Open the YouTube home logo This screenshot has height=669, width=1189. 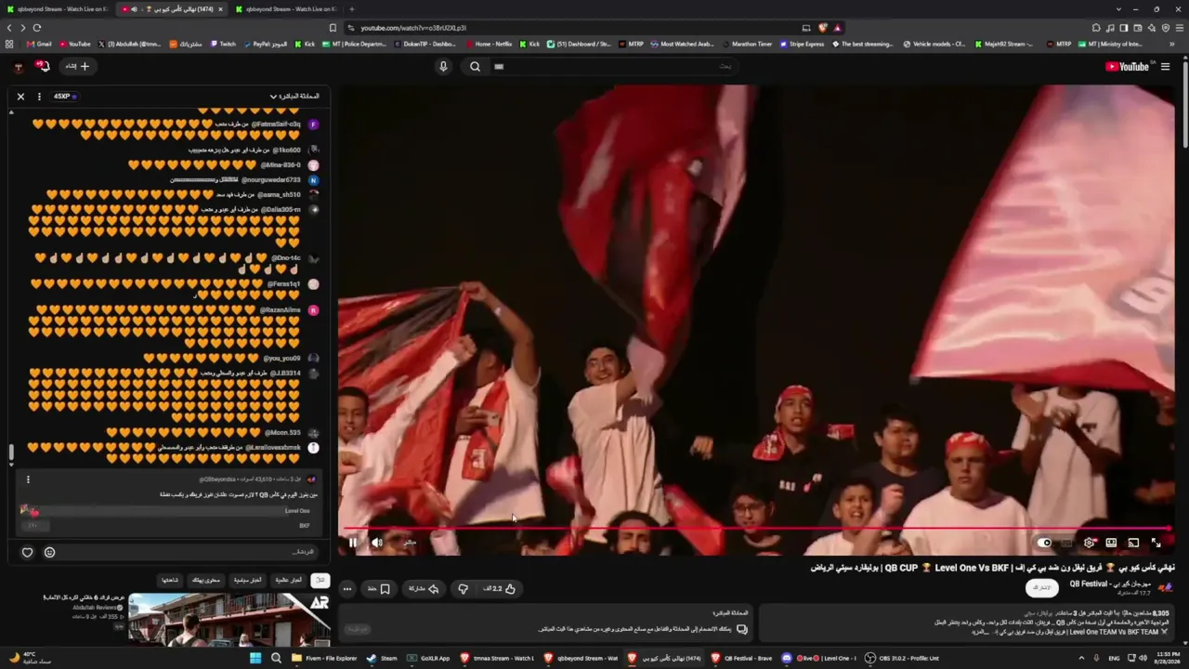1128,66
